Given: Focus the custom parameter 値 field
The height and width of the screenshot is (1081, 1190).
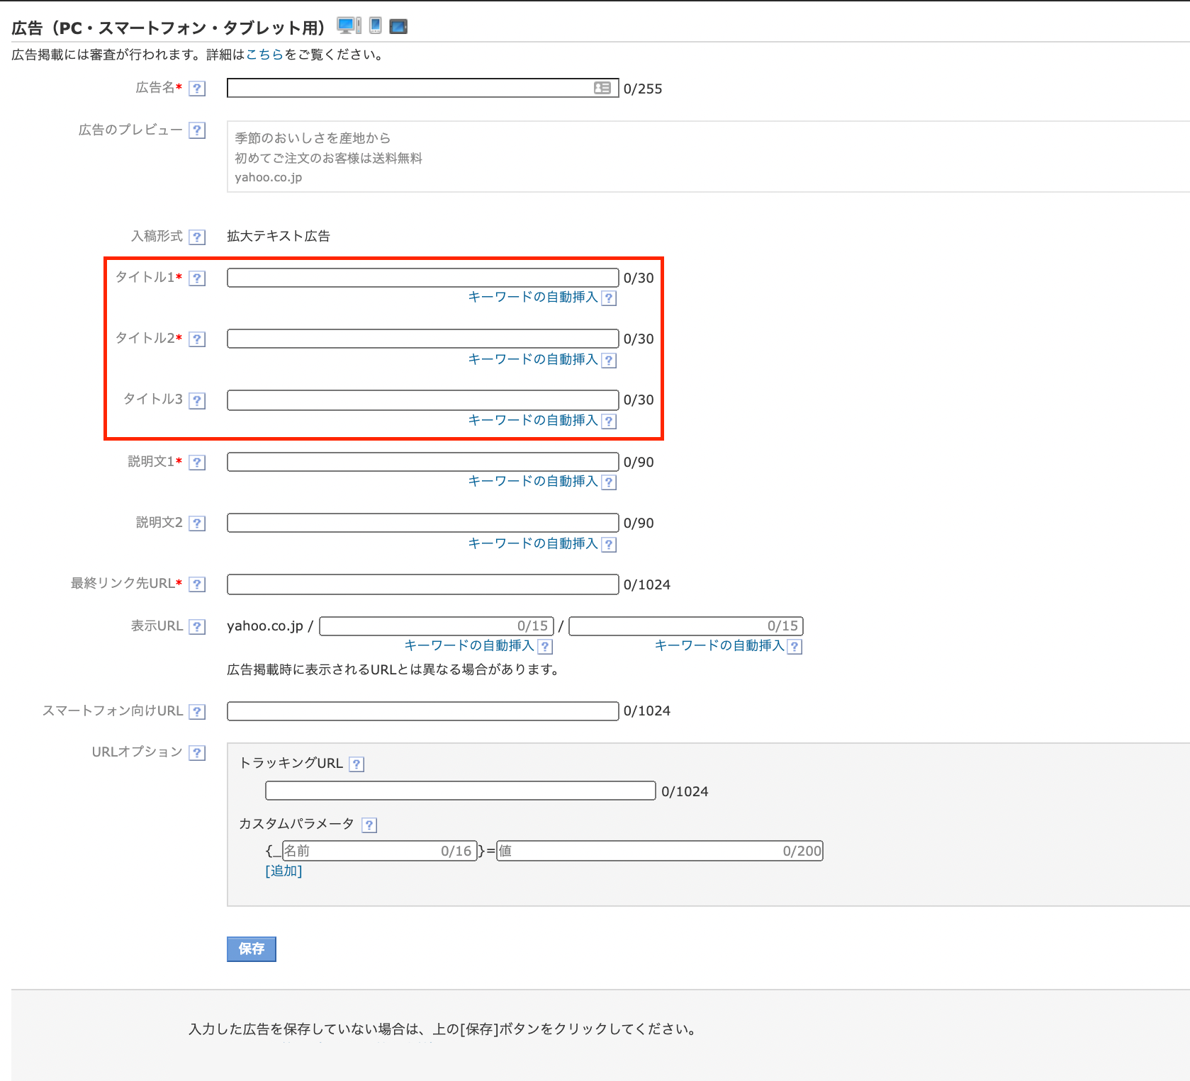Looking at the screenshot, I should [660, 851].
